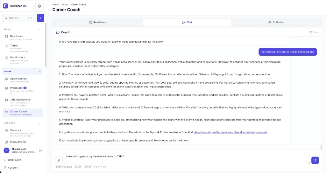Click the Chat tab bubble icon

click(183, 22)
